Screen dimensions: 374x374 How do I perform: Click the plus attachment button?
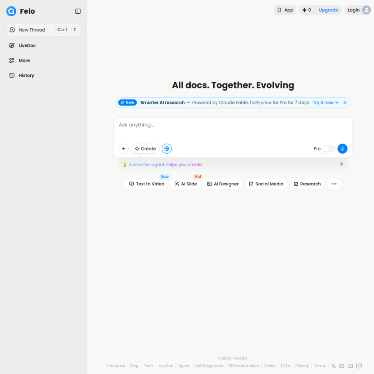123,149
